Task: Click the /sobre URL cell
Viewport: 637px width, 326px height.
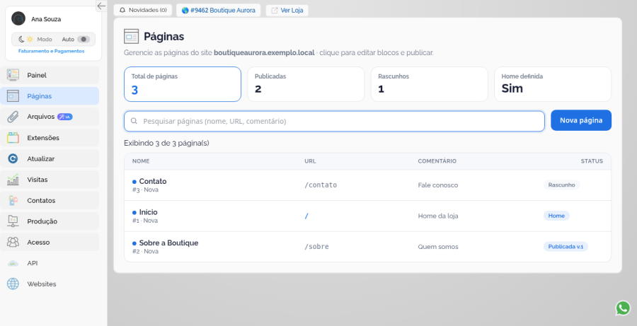Action: (316, 247)
